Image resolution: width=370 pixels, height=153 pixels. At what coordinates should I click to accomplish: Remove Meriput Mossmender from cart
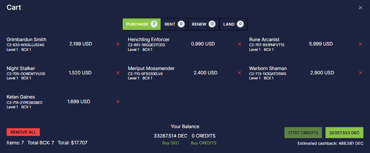(239, 73)
